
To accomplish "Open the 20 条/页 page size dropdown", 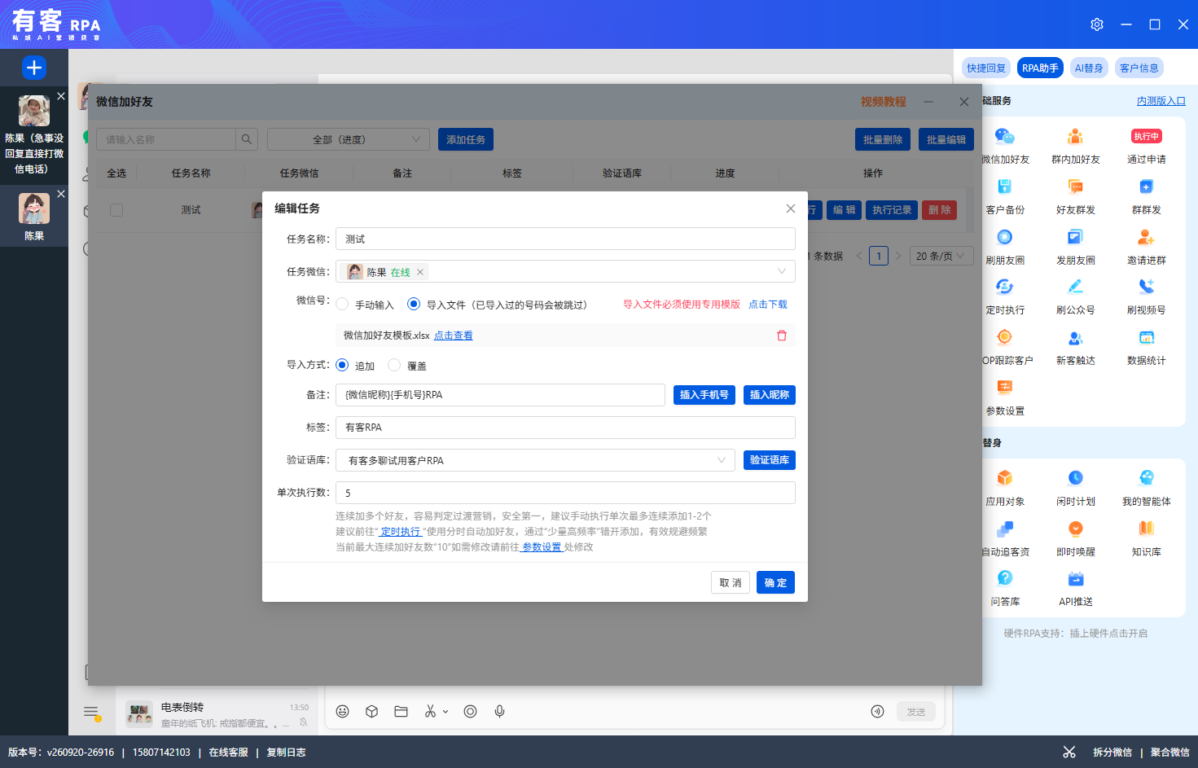I will click(941, 256).
